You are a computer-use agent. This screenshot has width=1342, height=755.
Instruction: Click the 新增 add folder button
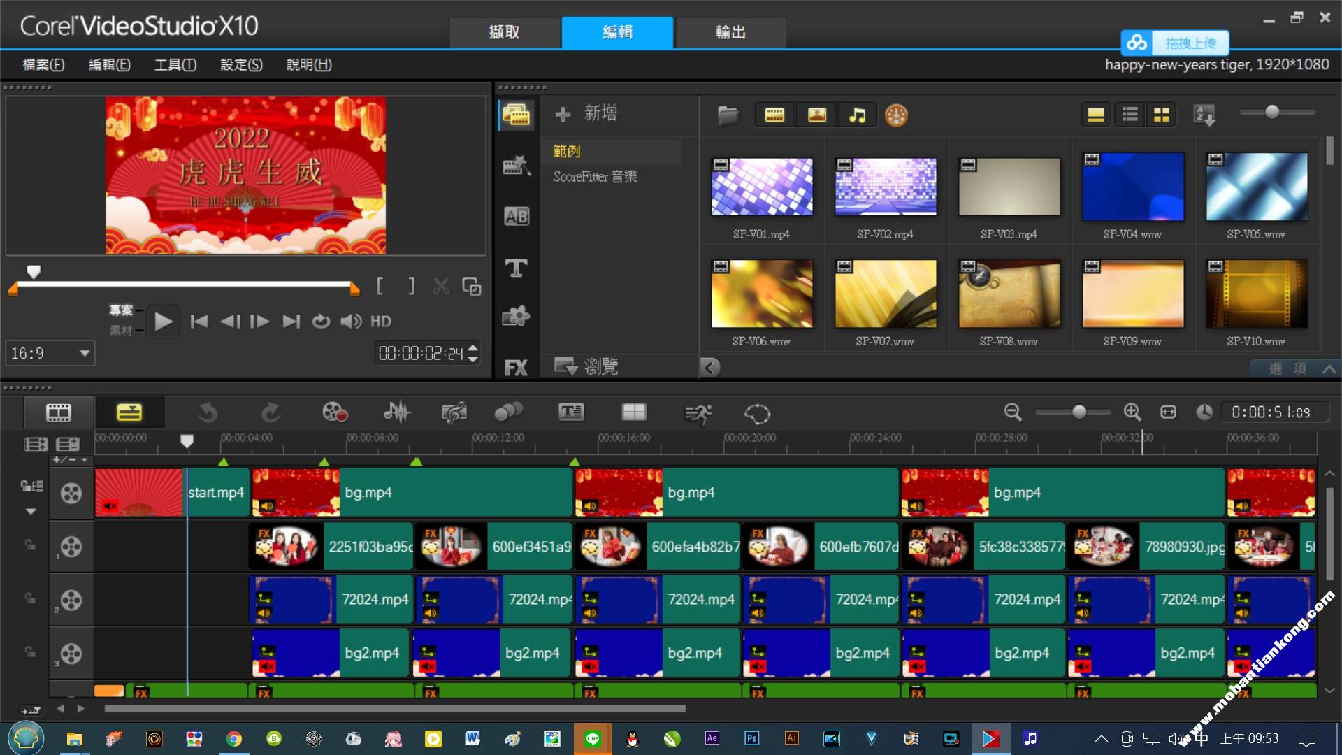click(587, 113)
